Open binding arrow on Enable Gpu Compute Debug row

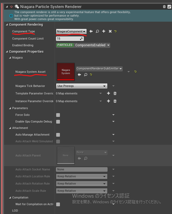click(113, 121)
